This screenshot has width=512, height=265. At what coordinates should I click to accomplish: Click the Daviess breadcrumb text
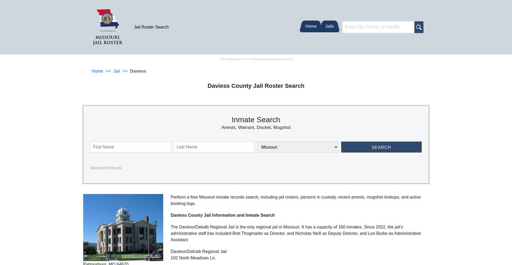138,71
